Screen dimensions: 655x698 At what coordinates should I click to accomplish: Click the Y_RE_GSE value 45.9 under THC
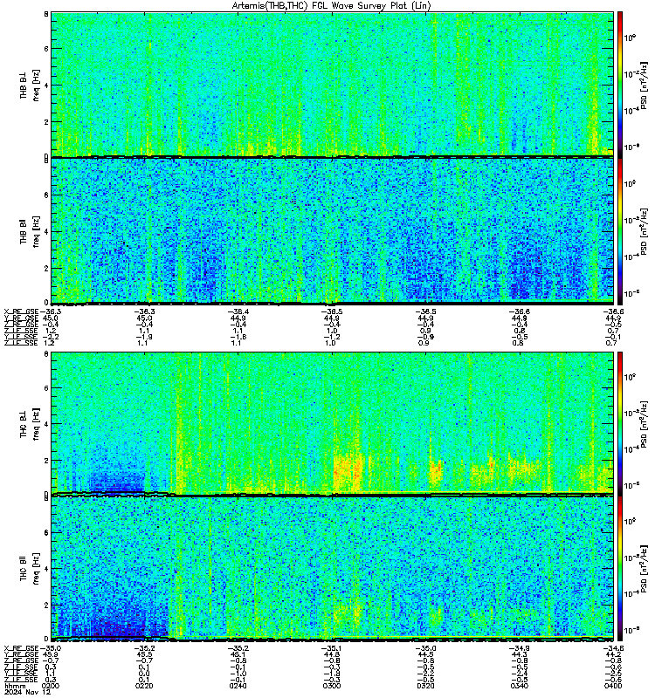click(x=51, y=655)
